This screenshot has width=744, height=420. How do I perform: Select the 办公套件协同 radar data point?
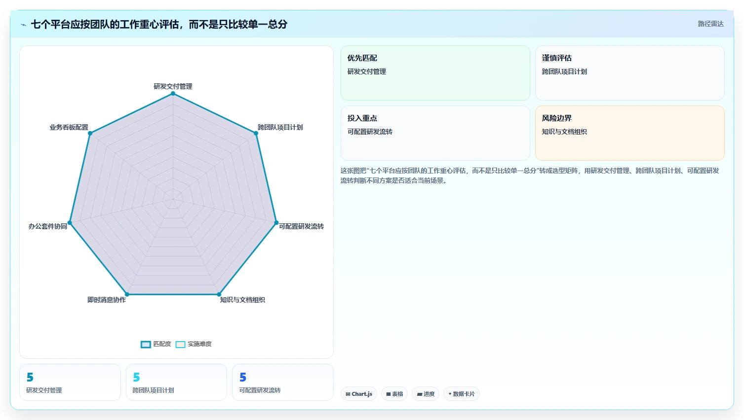tap(70, 222)
